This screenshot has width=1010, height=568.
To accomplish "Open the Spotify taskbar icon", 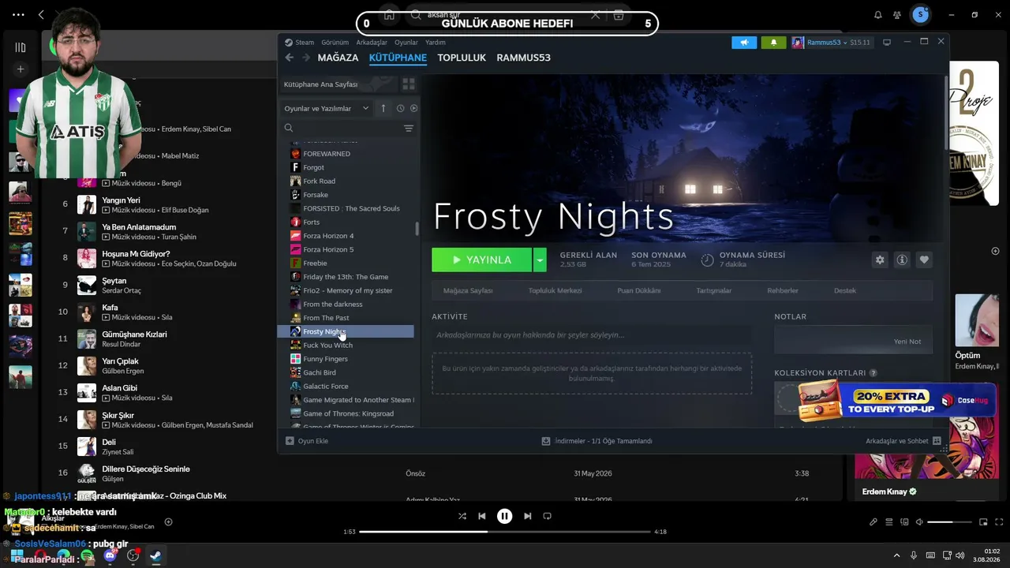I will [x=87, y=555].
